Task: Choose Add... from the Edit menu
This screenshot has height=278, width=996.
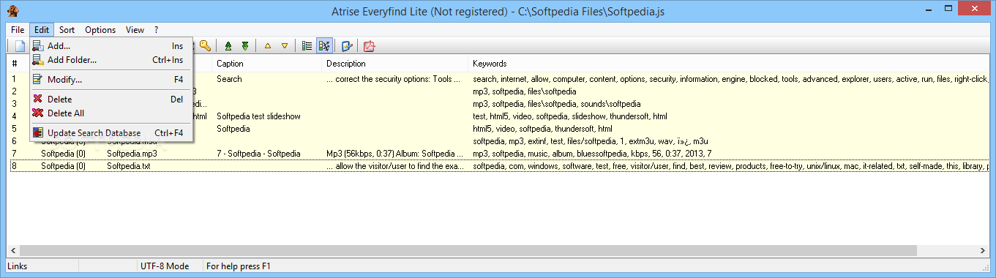Action: [x=111, y=46]
